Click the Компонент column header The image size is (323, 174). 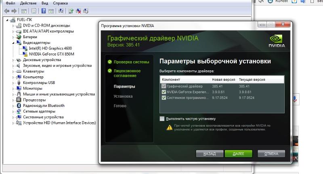(185, 80)
